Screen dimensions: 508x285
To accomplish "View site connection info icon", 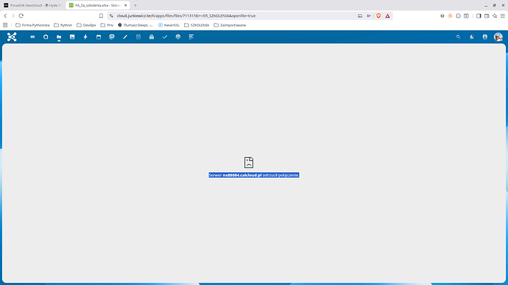I will coord(111,16).
